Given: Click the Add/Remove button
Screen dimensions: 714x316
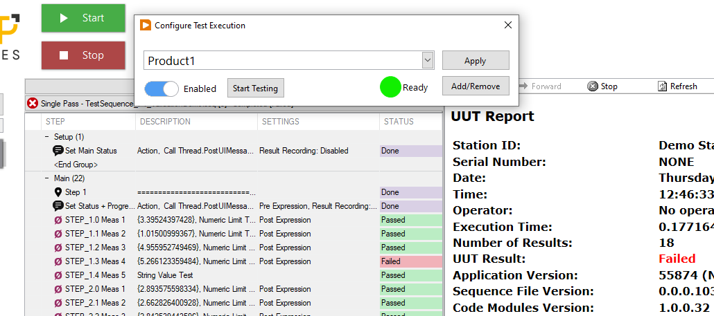Looking at the screenshot, I should (x=475, y=86).
